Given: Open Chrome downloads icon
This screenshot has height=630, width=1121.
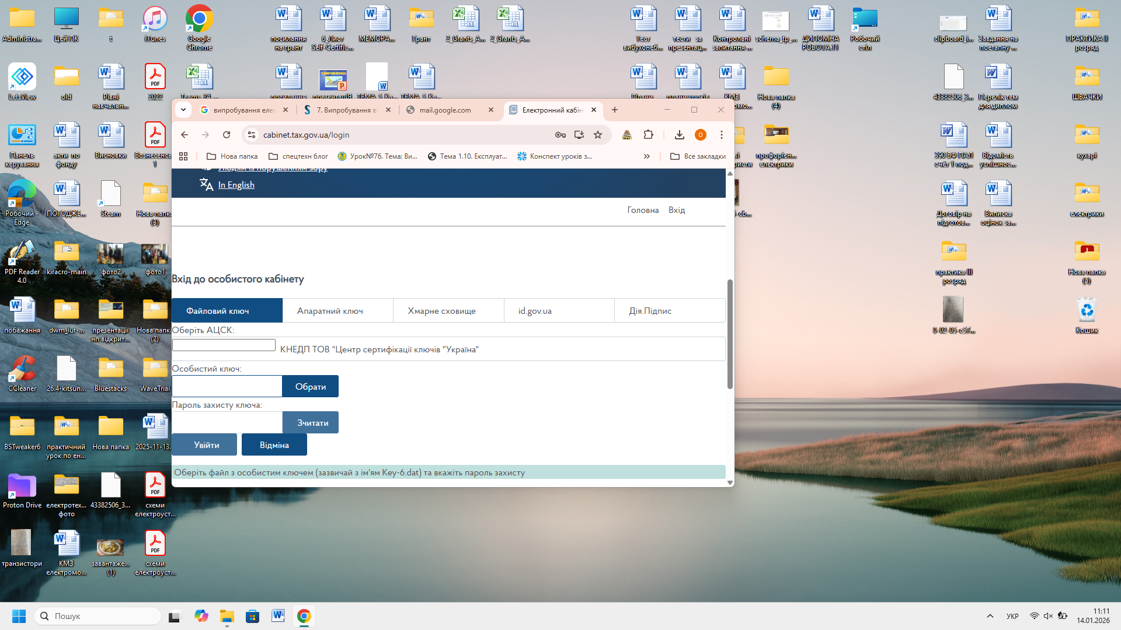Looking at the screenshot, I should 680,135.
